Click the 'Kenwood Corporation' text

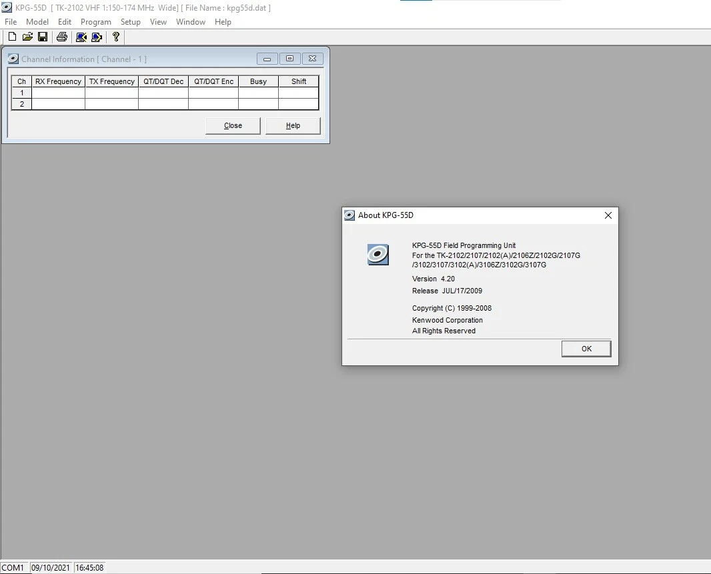[447, 320]
